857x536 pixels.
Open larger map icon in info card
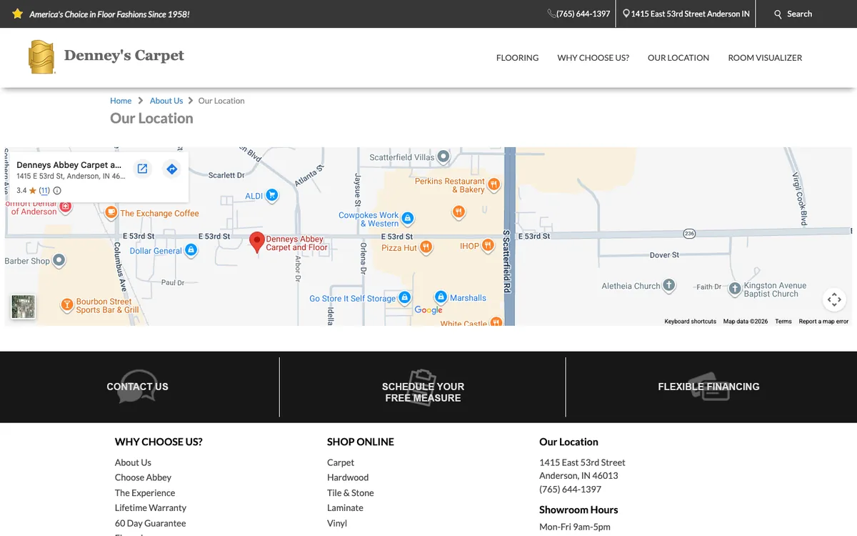[x=142, y=169]
